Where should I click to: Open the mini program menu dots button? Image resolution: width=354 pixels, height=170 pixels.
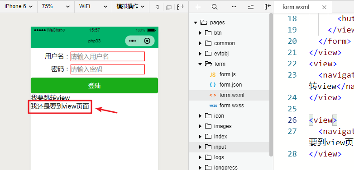tap(132, 41)
